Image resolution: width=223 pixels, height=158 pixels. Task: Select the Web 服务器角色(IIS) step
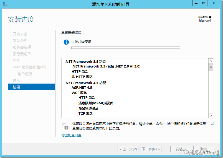pos(29,67)
